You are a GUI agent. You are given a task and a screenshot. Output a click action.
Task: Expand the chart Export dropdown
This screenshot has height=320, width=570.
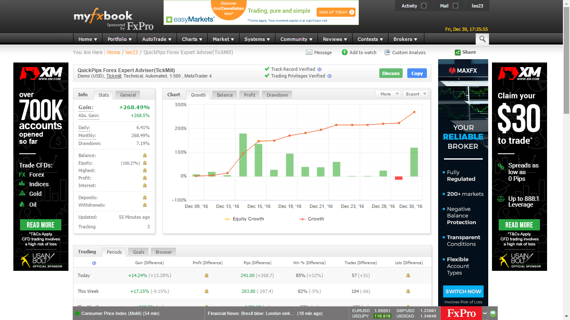(416, 94)
